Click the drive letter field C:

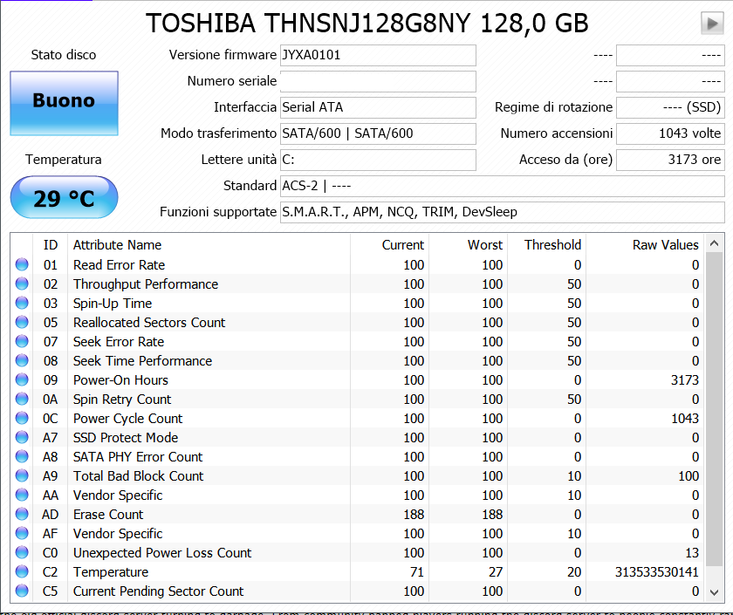point(378,160)
